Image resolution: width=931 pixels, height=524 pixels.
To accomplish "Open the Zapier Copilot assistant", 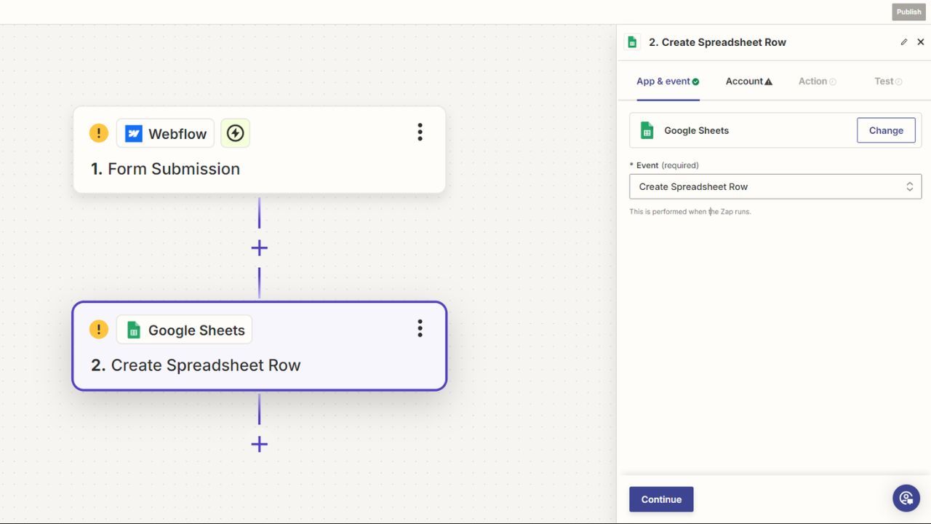I will (906, 498).
